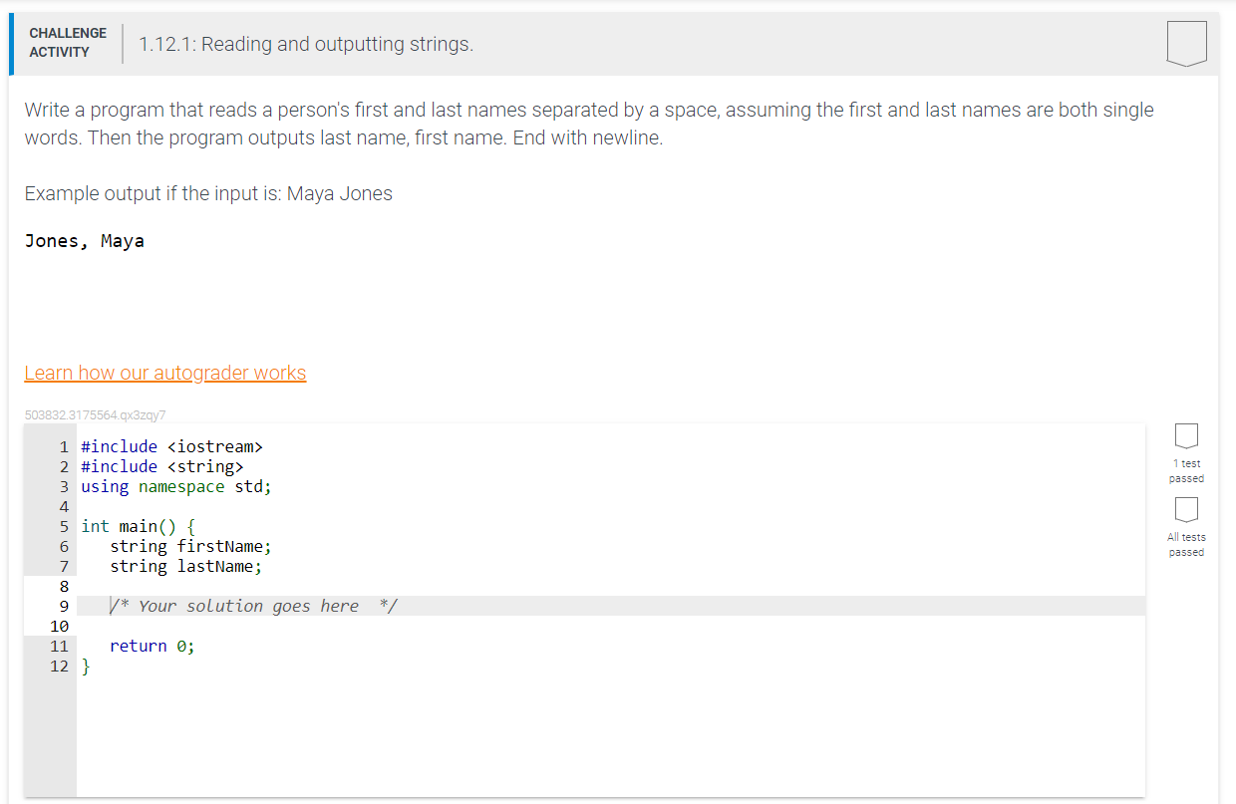Click the "string firstName;" declaration
Screen dimensions: 1236x804
(x=191, y=546)
